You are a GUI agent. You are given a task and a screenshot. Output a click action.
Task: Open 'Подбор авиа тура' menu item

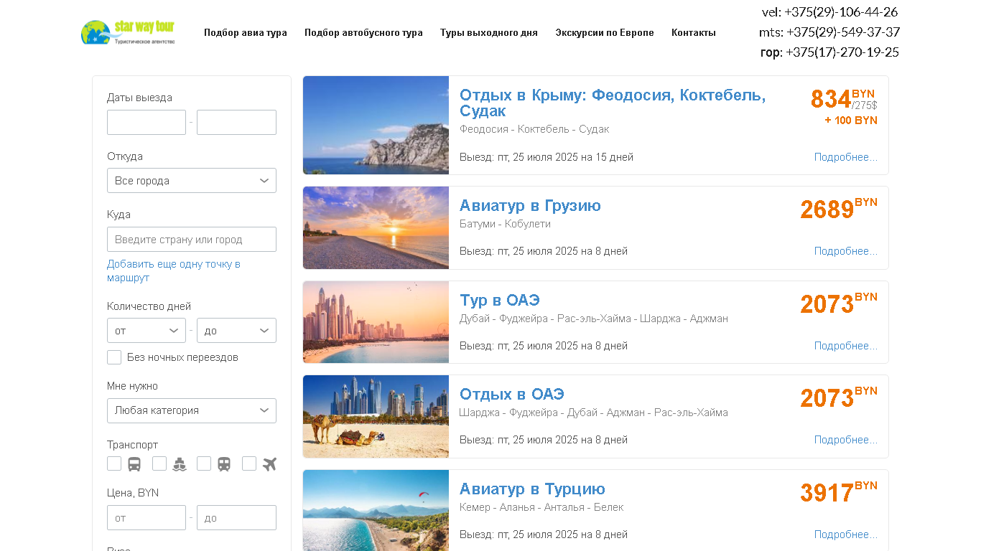[x=246, y=32]
